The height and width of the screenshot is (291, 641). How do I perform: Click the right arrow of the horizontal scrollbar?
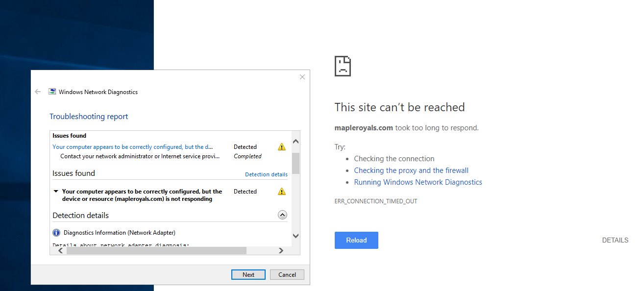point(281,250)
